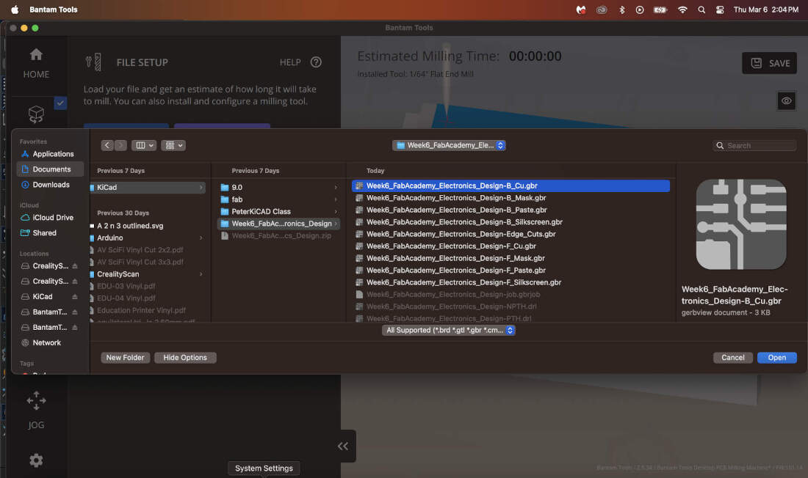This screenshot has height=478, width=808.
Task: Open Spotlight search in the menu bar
Action: coord(701,10)
